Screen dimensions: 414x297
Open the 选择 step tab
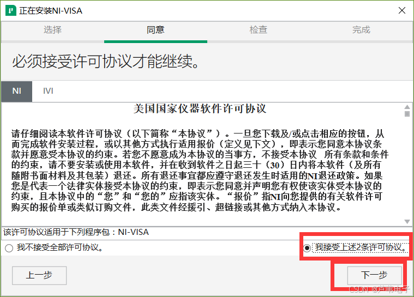tap(52, 30)
